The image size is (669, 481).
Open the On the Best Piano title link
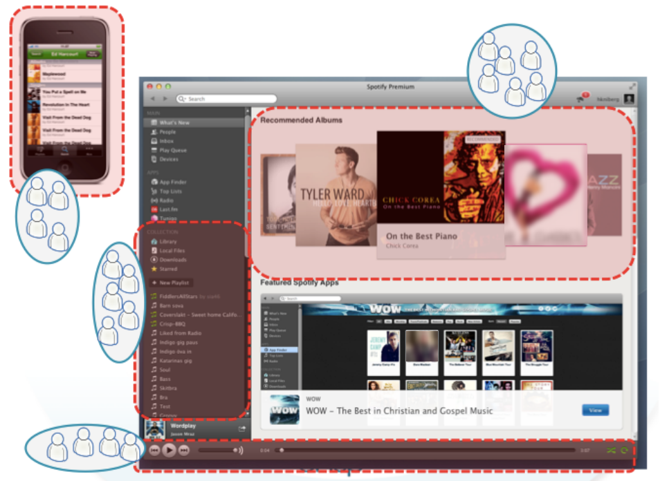[421, 236]
